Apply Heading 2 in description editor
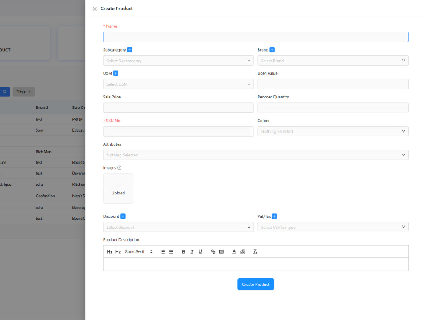Viewport: 426px width, 320px height. click(118, 251)
